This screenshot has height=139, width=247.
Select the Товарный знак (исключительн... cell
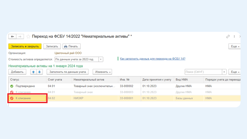[x=95, y=86]
